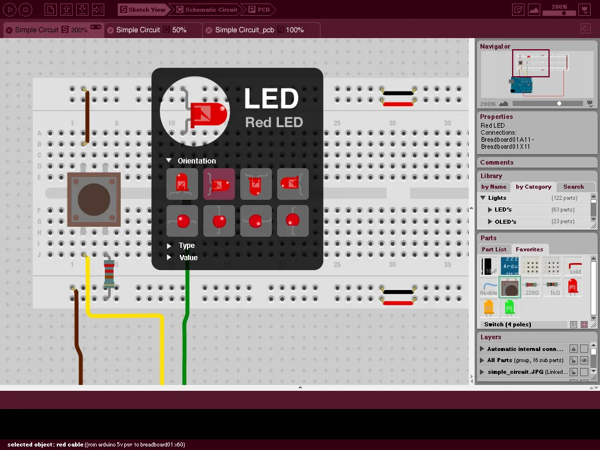Select the orange LED part
The width and height of the screenshot is (600, 450).
coord(489,308)
